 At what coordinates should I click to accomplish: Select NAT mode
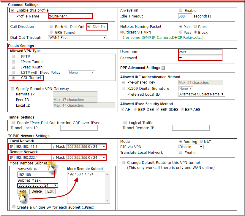pyautogui.click(x=201, y=141)
